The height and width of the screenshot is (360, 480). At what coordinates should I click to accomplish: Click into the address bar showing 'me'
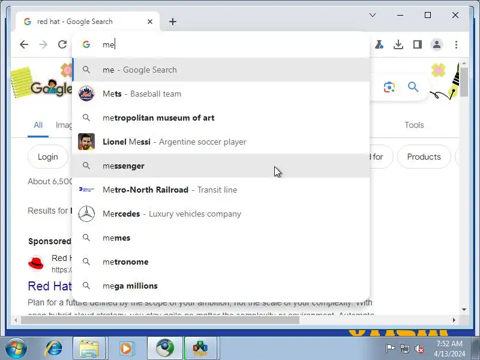[220, 44]
